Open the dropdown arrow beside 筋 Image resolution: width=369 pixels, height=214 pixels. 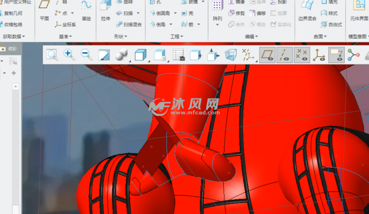[198, 24]
